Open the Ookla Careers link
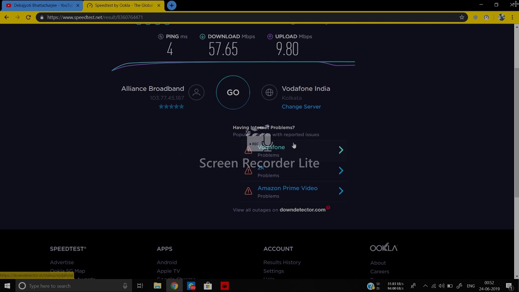This screenshot has height=292, width=519. 380,271
